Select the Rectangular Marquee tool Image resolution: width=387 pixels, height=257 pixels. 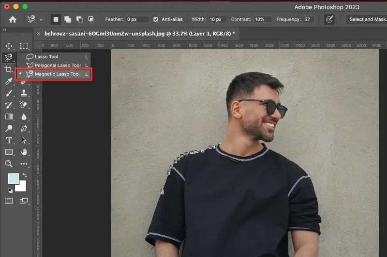point(24,46)
